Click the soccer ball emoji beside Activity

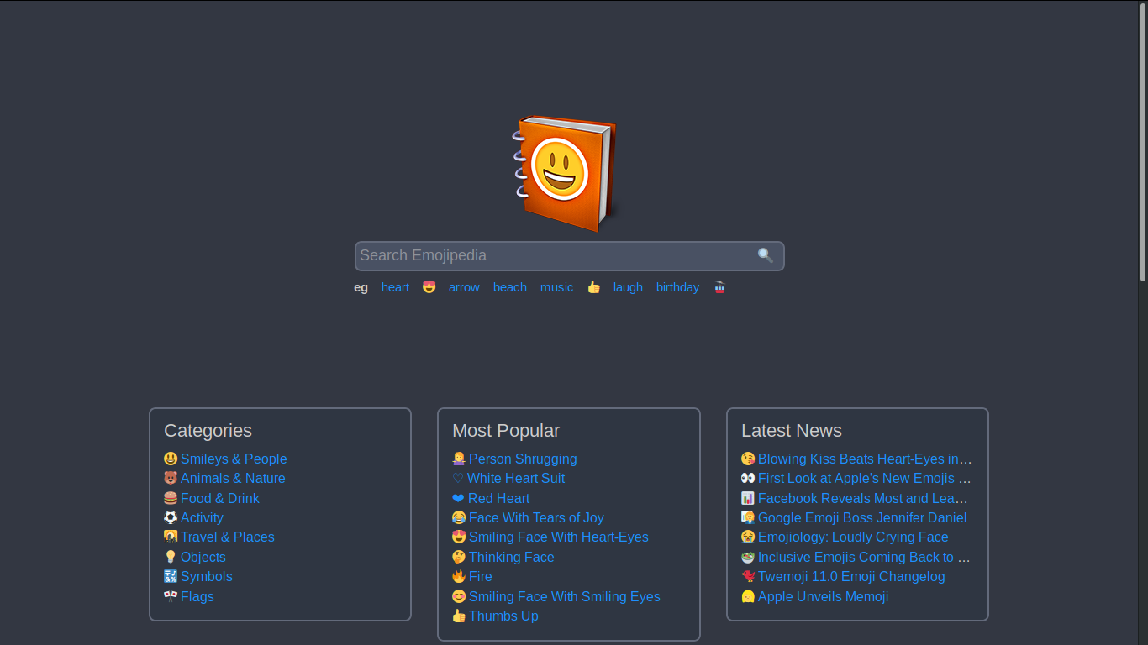pyautogui.click(x=171, y=517)
